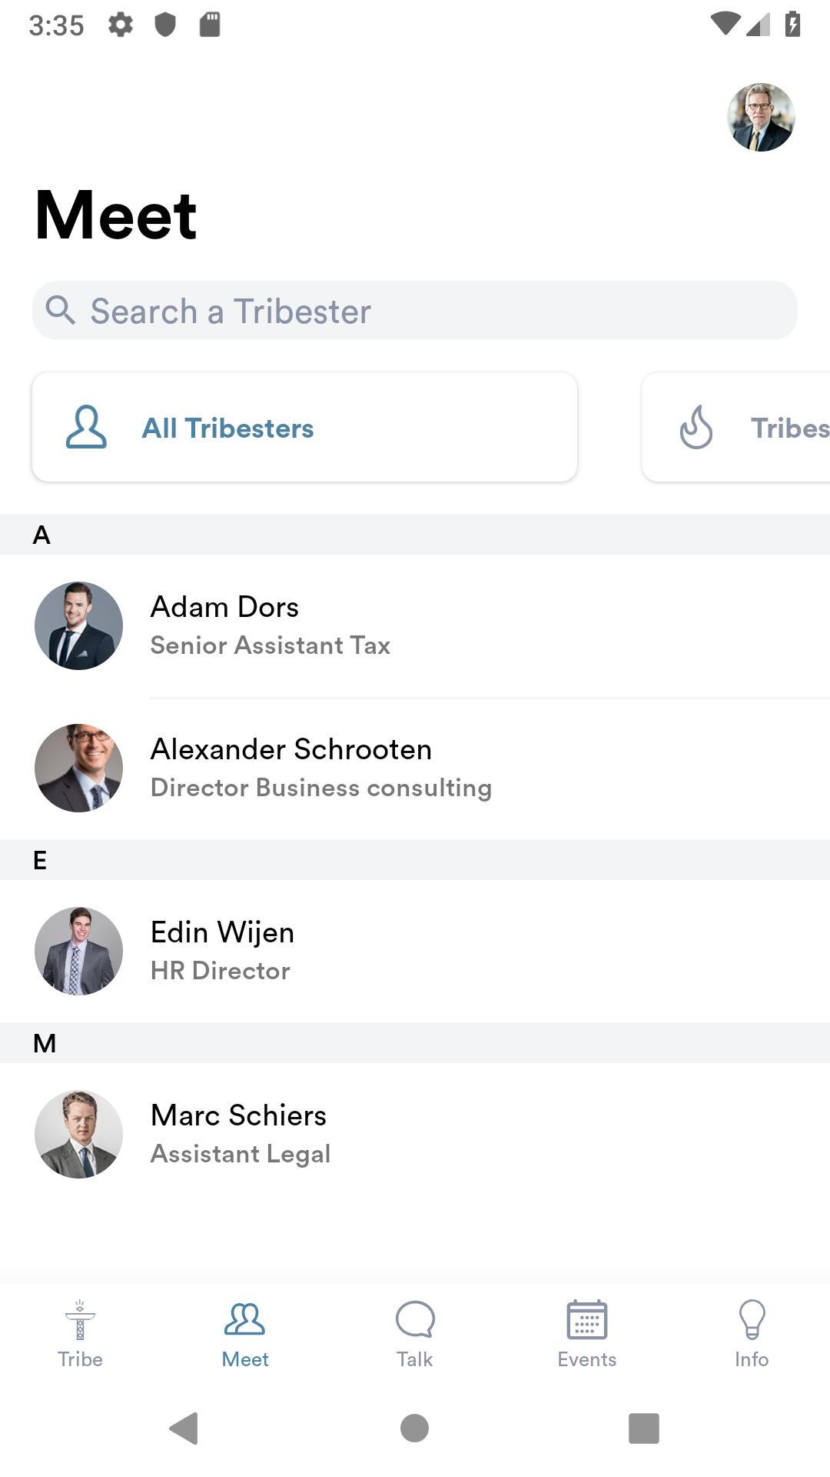Click the magnifier icon in search bar

pyautogui.click(x=60, y=310)
